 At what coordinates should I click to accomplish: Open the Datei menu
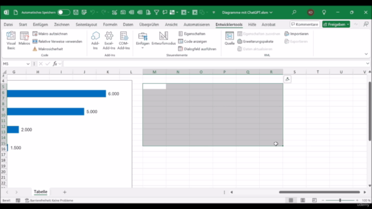pos(8,24)
